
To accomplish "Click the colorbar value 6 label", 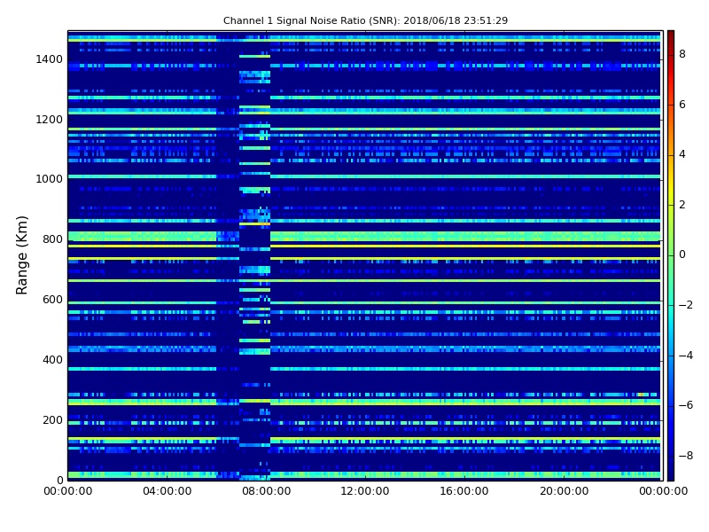I will [682, 105].
